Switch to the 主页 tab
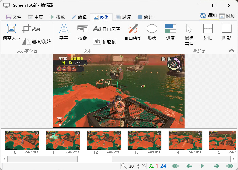 click(36, 17)
